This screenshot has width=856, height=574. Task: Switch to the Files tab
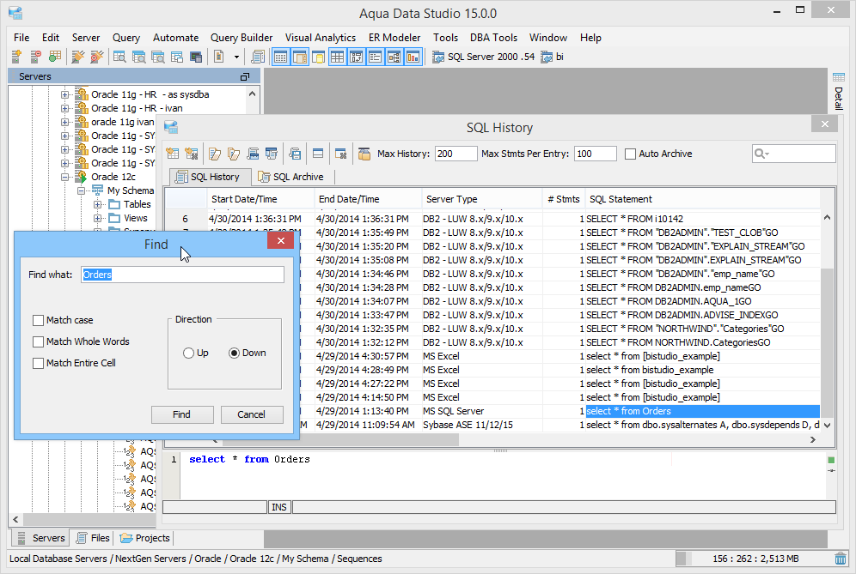93,538
